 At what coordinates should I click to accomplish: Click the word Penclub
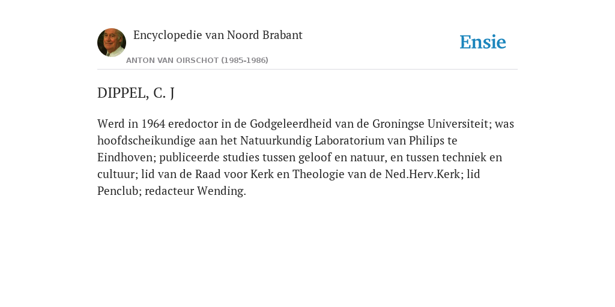point(118,191)
